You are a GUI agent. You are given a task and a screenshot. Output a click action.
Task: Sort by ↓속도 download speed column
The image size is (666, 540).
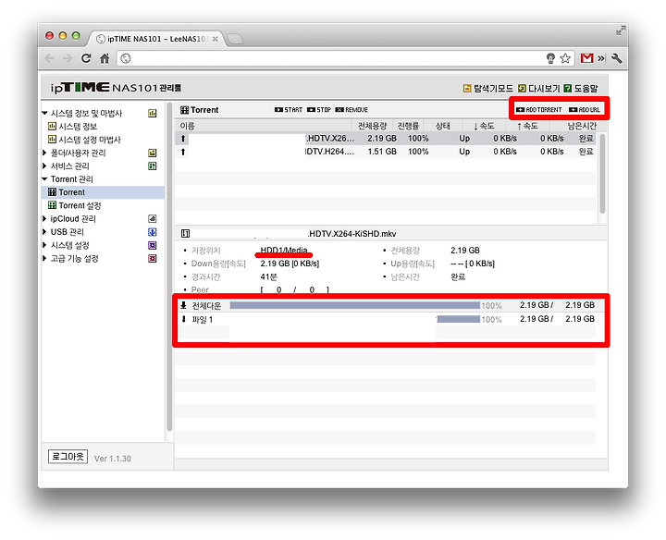coord(484,126)
